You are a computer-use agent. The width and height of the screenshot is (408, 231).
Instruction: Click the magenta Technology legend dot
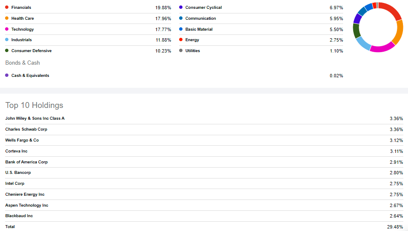[x=7, y=29]
